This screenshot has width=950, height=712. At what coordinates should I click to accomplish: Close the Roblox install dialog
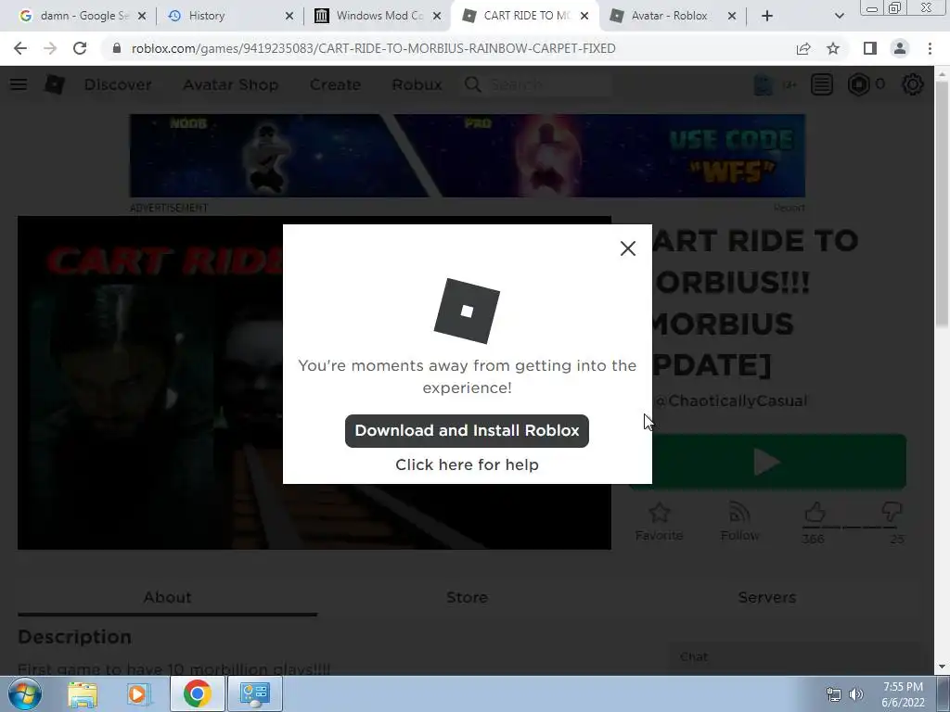628,248
